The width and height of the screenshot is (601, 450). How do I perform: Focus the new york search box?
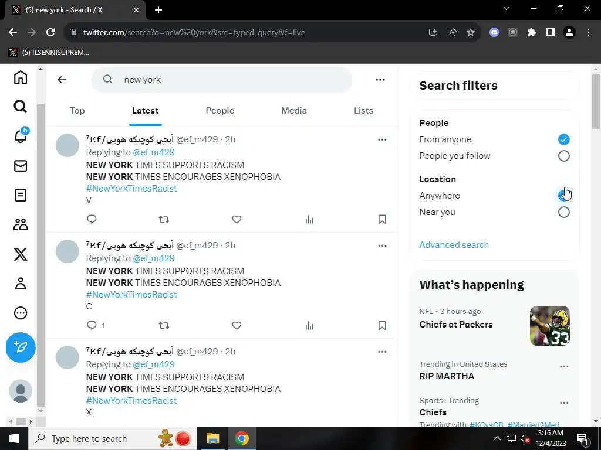221,80
